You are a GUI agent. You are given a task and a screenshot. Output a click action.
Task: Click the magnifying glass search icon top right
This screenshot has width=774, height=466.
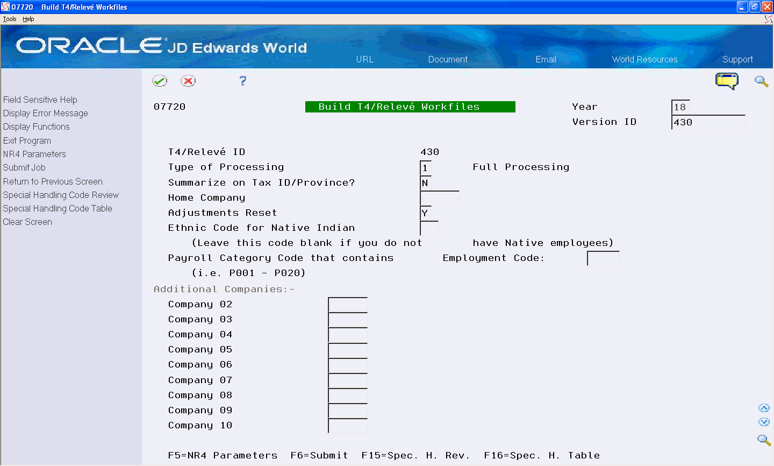761,82
